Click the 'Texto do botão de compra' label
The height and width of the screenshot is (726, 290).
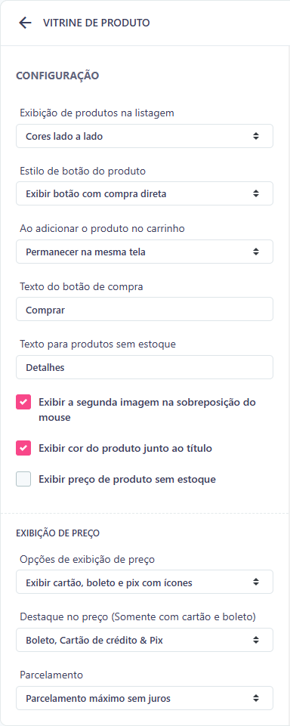coord(82,286)
